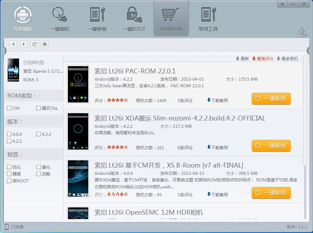Viewport: 313px width, 233px height.
Task: View 5条评论 on PAC-ROM 22.0.1
Action: (x=185, y=101)
